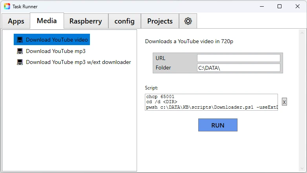This screenshot has width=307, height=173.
Task: Select the Media tab
Action: [x=47, y=21]
